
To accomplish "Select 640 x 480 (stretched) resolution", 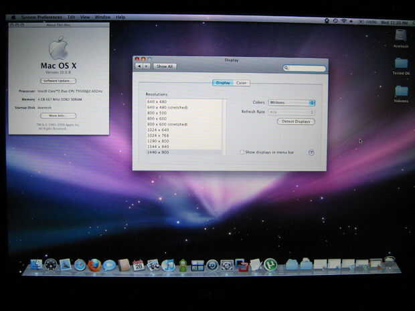I will pos(183,108).
